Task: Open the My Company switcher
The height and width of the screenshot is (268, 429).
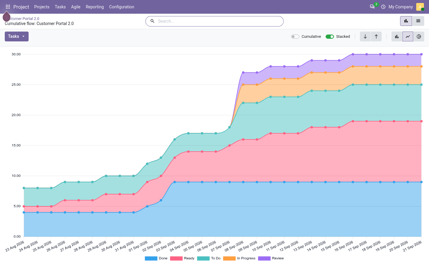Action: point(401,7)
